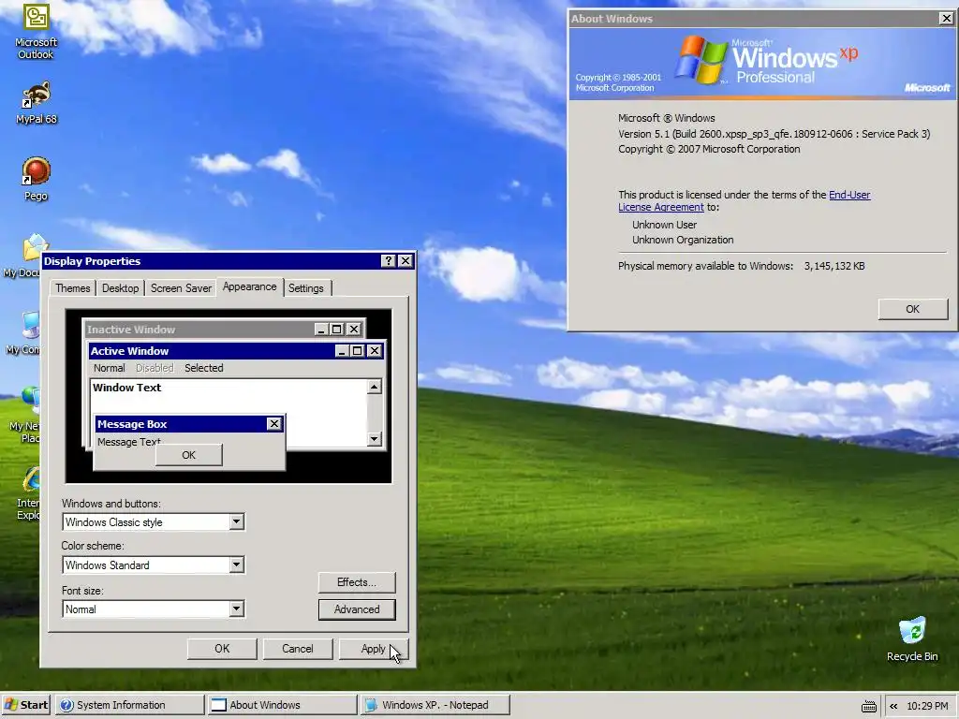This screenshot has width=959, height=719.
Task: Click the Active Window preview close button
Action: pyautogui.click(x=375, y=351)
